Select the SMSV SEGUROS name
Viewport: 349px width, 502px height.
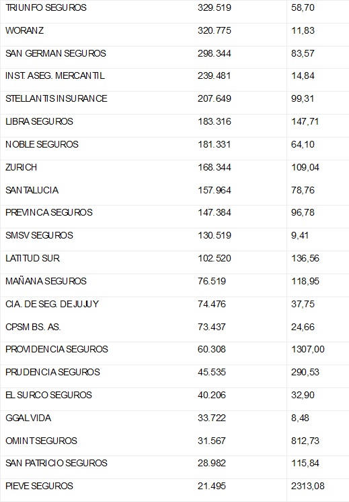point(39,235)
